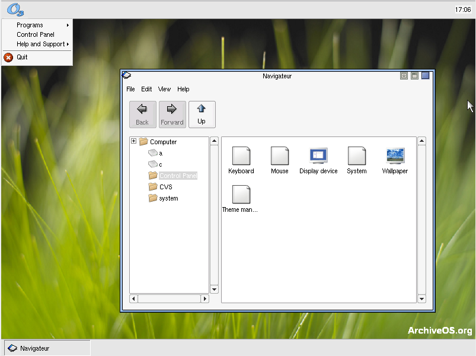Screen dimensions: 476x356
Task: Open the Edit menu
Action: [146, 89]
